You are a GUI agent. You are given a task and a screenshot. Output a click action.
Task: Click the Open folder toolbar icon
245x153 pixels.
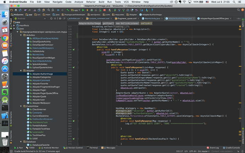pos(12,10)
